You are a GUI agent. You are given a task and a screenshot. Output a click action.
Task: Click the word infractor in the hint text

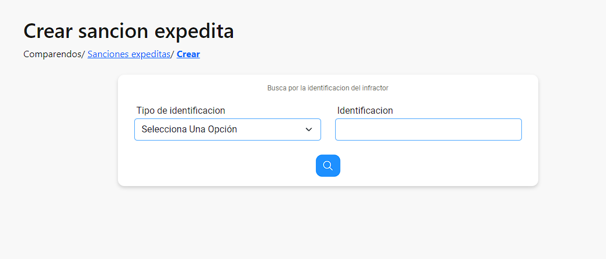pyautogui.click(x=375, y=88)
